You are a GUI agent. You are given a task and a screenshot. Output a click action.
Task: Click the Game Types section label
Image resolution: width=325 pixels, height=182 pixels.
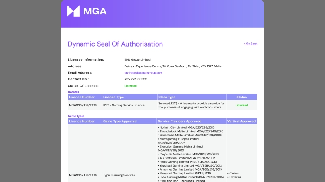[x=76, y=116]
